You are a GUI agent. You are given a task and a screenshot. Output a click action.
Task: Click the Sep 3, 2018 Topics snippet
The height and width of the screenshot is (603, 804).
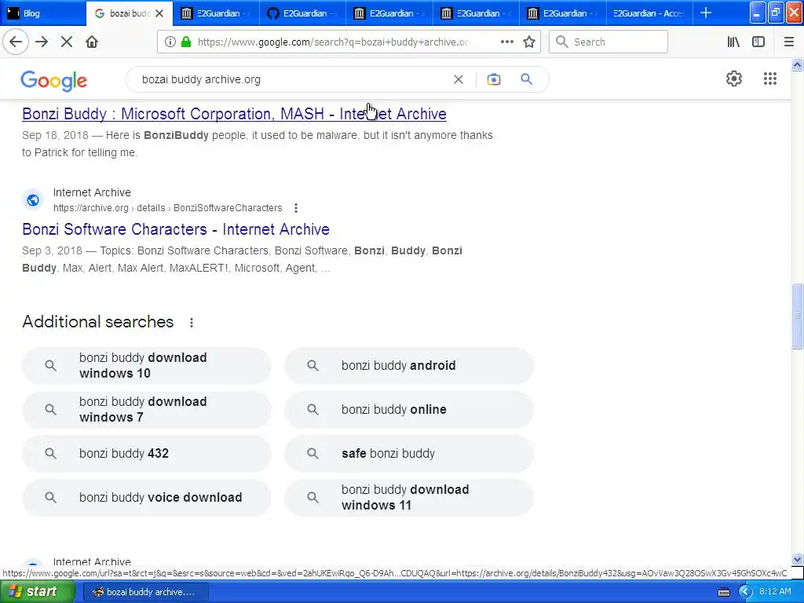[x=242, y=259]
